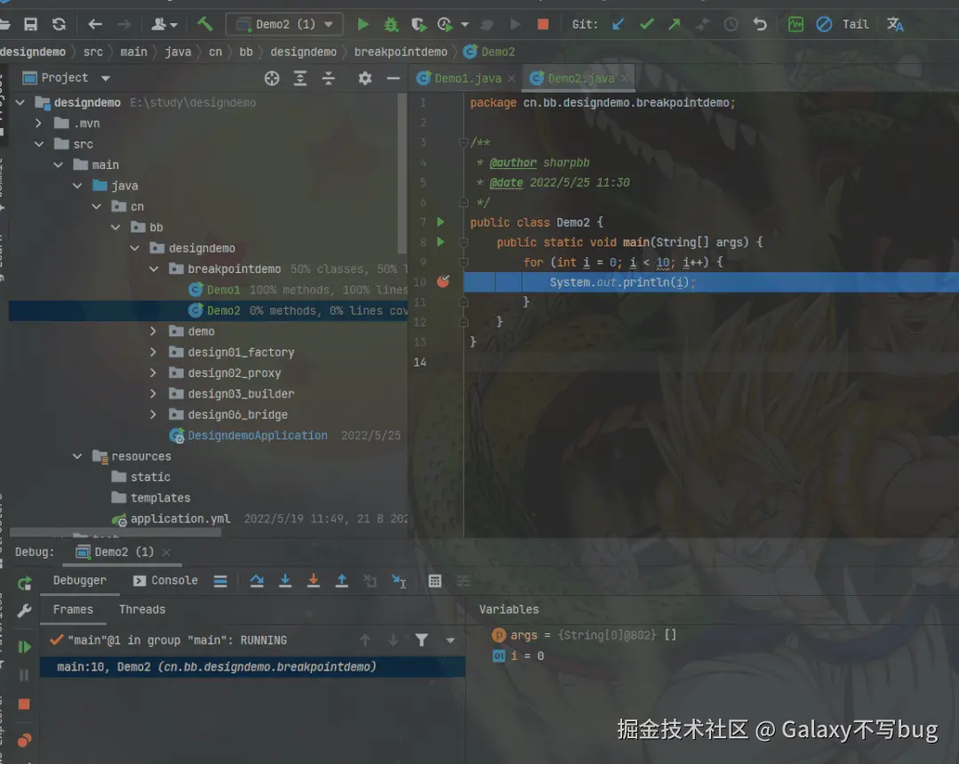The image size is (959, 764).
Task: Commit changes with the green Git checkmark
Action: click(x=646, y=25)
